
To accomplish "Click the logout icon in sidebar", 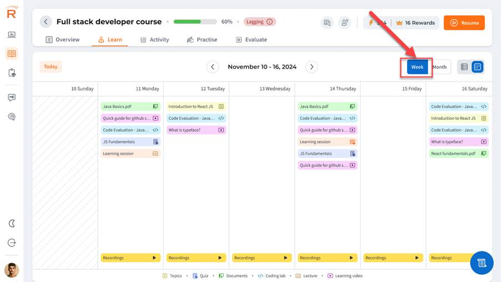I will coord(12,243).
